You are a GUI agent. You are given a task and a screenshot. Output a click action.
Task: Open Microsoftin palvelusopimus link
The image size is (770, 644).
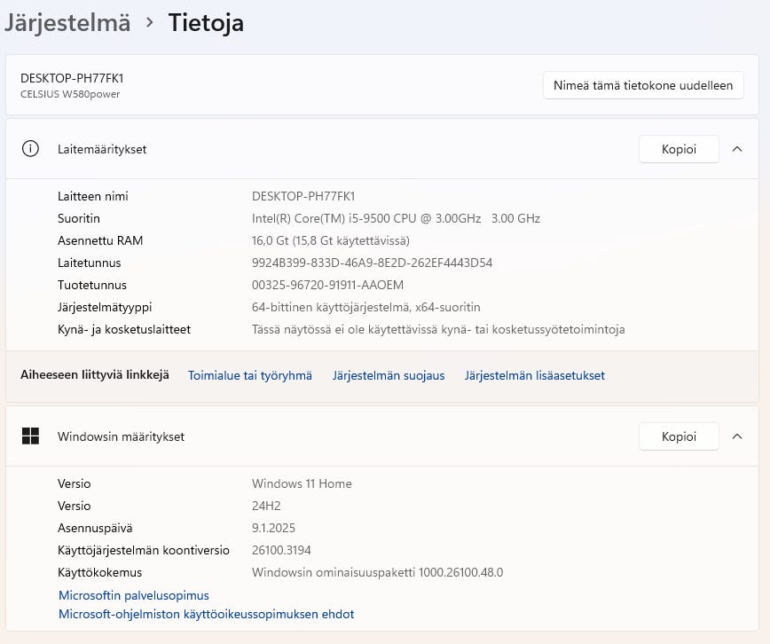(134, 595)
